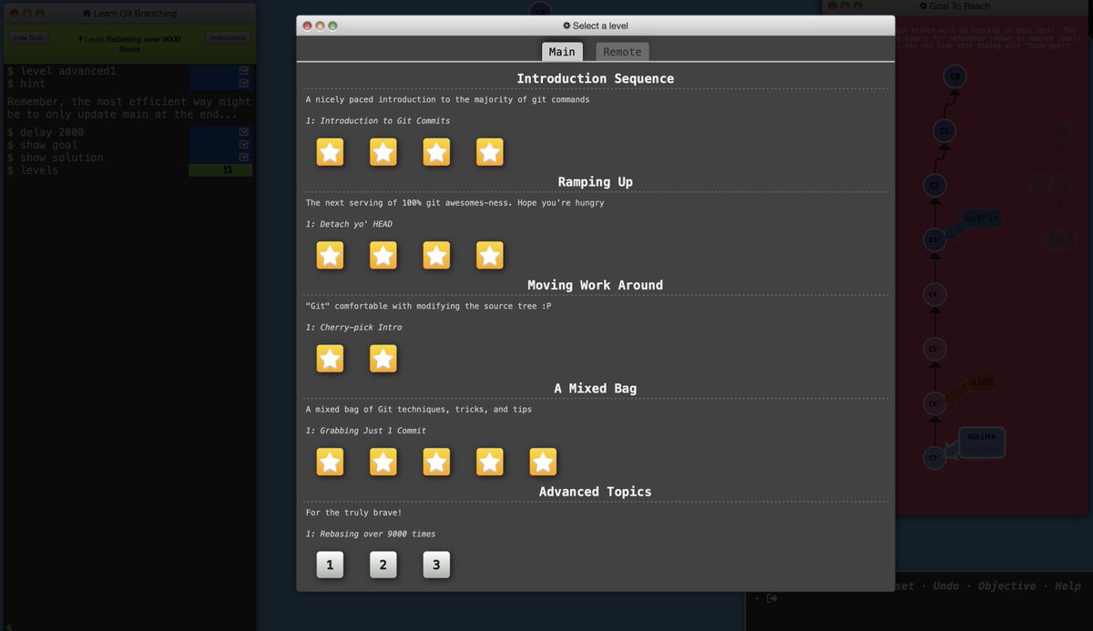Click the log-out arrow icon near bottom
The height and width of the screenshot is (631, 1093).
tap(771, 596)
